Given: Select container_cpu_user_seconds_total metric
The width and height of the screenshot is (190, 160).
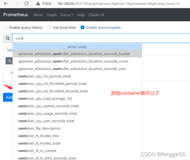Looking at the screenshot, I should [x=77, y=121].
